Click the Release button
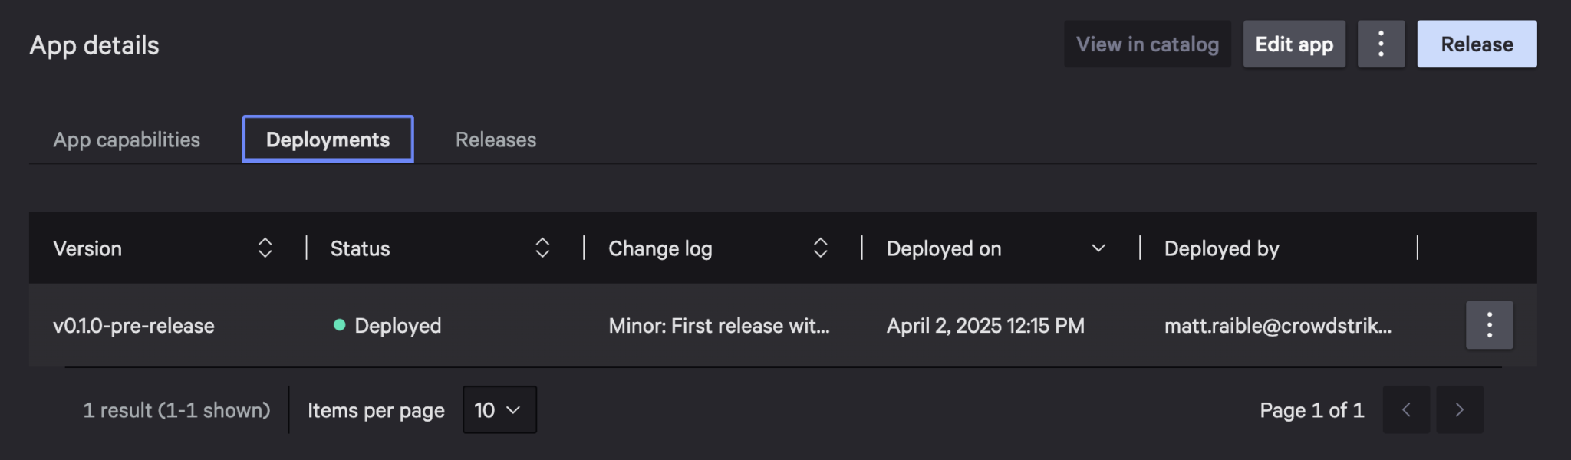Viewport: 1571px width, 460px height. tap(1476, 44)
